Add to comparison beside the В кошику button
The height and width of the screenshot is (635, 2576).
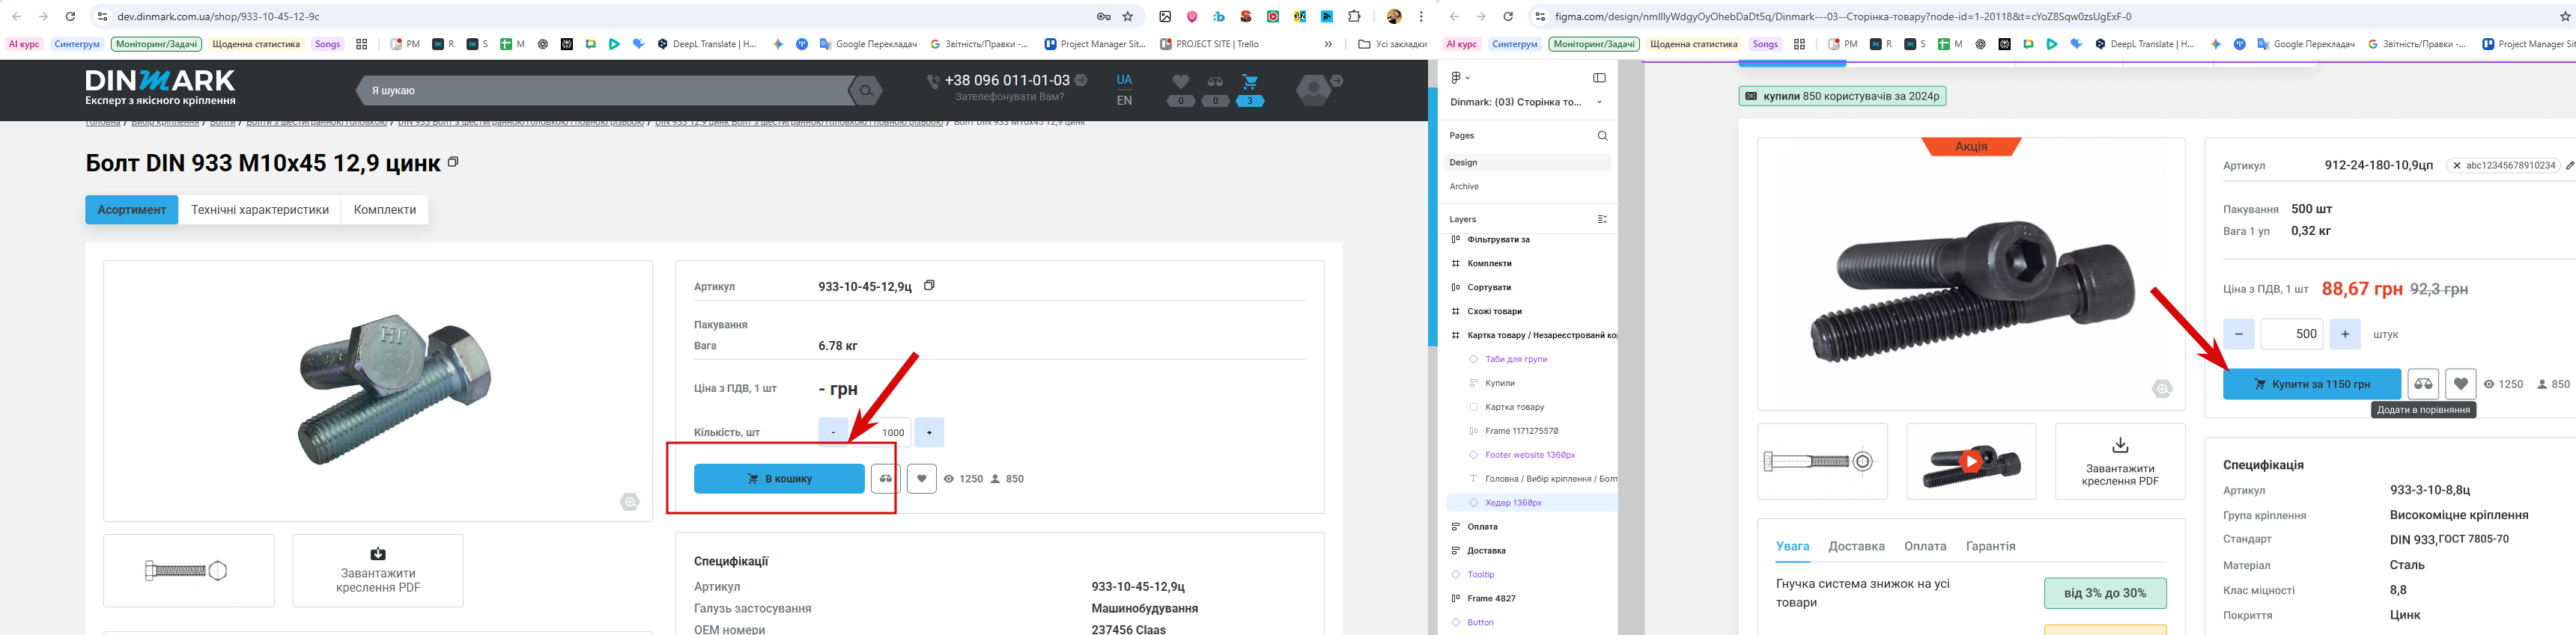pyautogui.click(x=885, y=479)
